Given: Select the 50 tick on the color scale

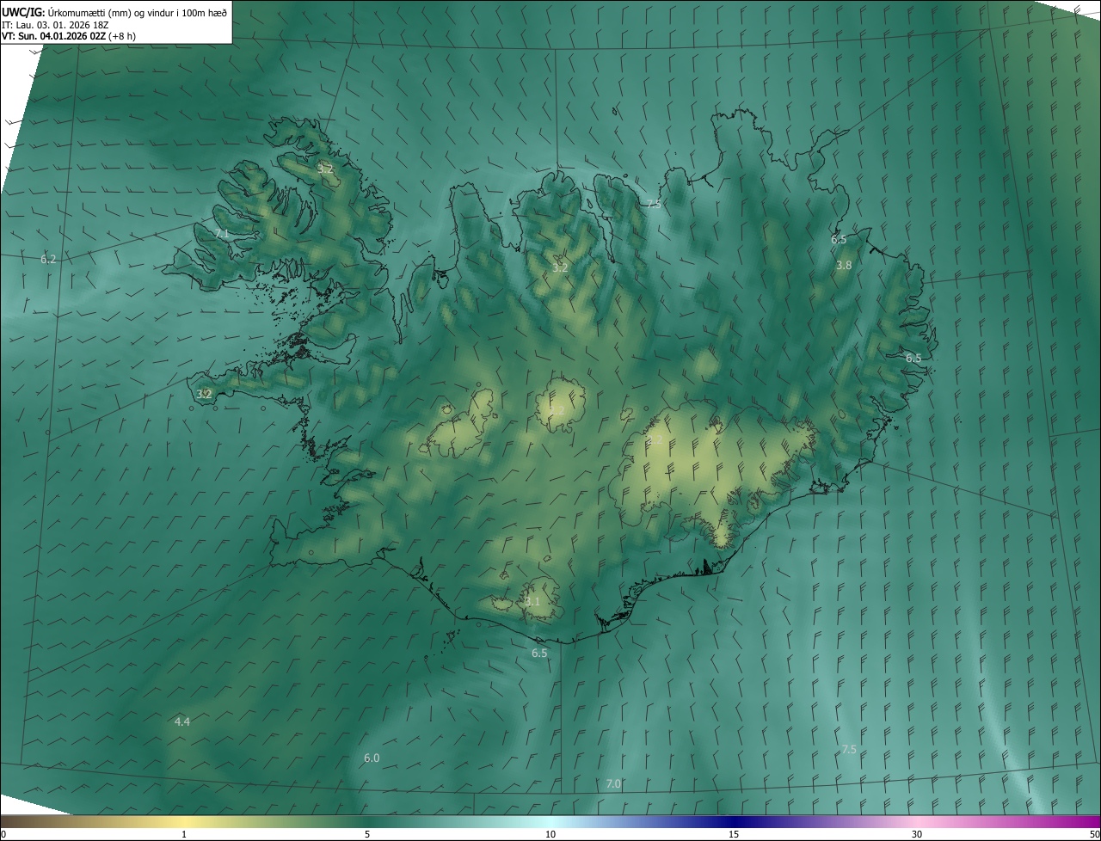Looking at the screenshot, I should (x=1094, y=834).
